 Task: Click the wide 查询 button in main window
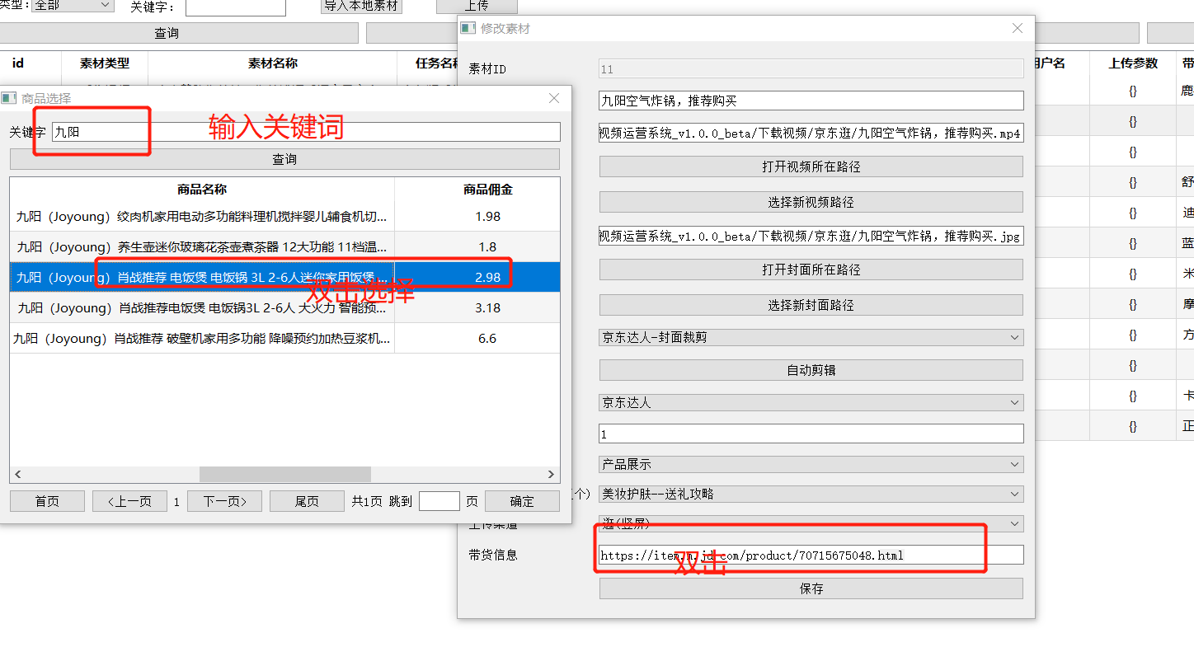click(x=179, y=33)
